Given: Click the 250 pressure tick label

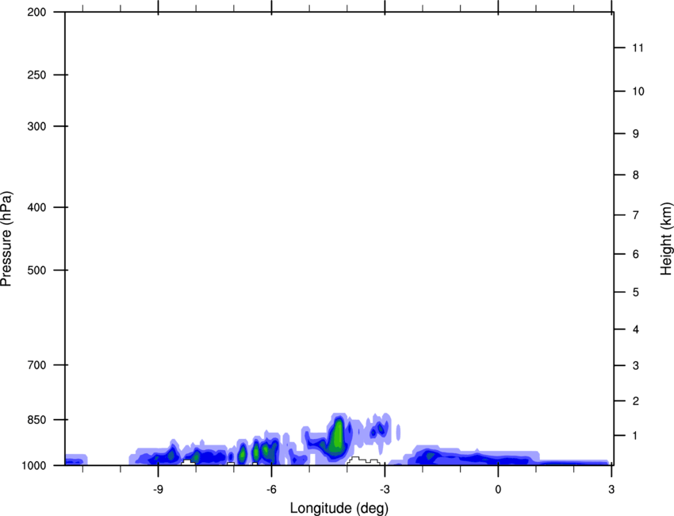Looking at the screenshot, I should point(36,75).
